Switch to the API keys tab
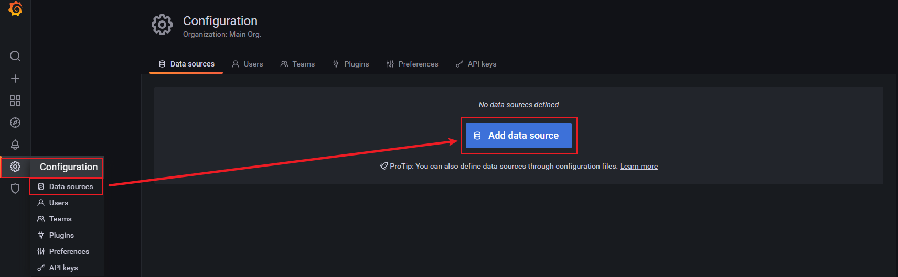The image size is (898, 277). [x=476, y=64]
